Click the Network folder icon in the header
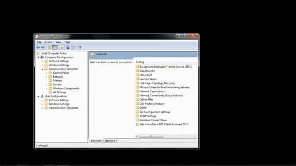Image resolution: width=296 pixels, height=166 pixels. pos(92,54)
